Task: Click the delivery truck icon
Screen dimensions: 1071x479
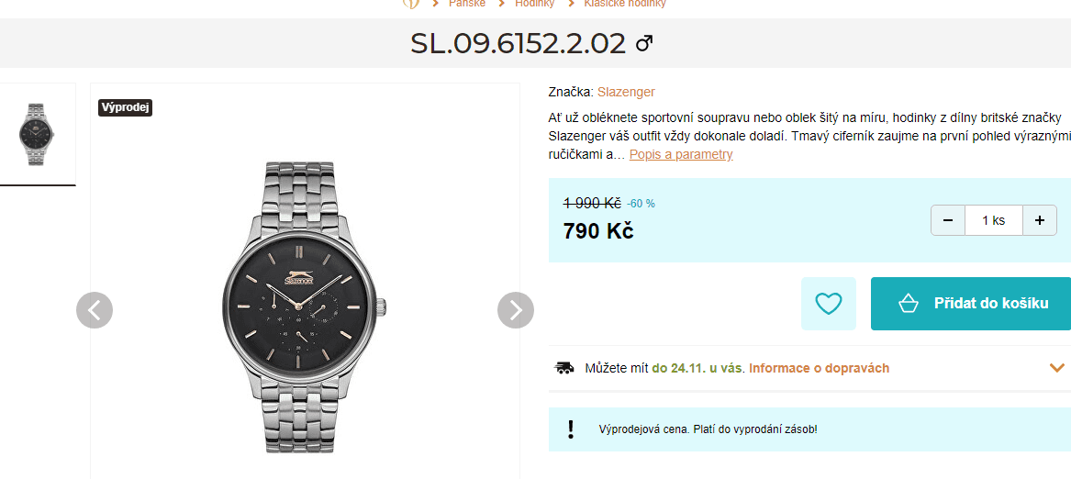Action: [x=564, y=368]
